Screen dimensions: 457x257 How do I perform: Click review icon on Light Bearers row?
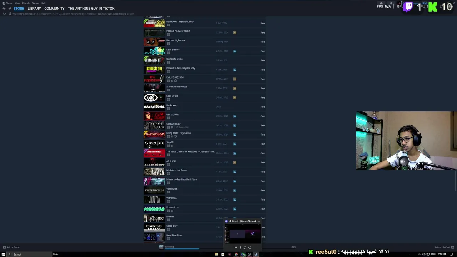(235, 51)
